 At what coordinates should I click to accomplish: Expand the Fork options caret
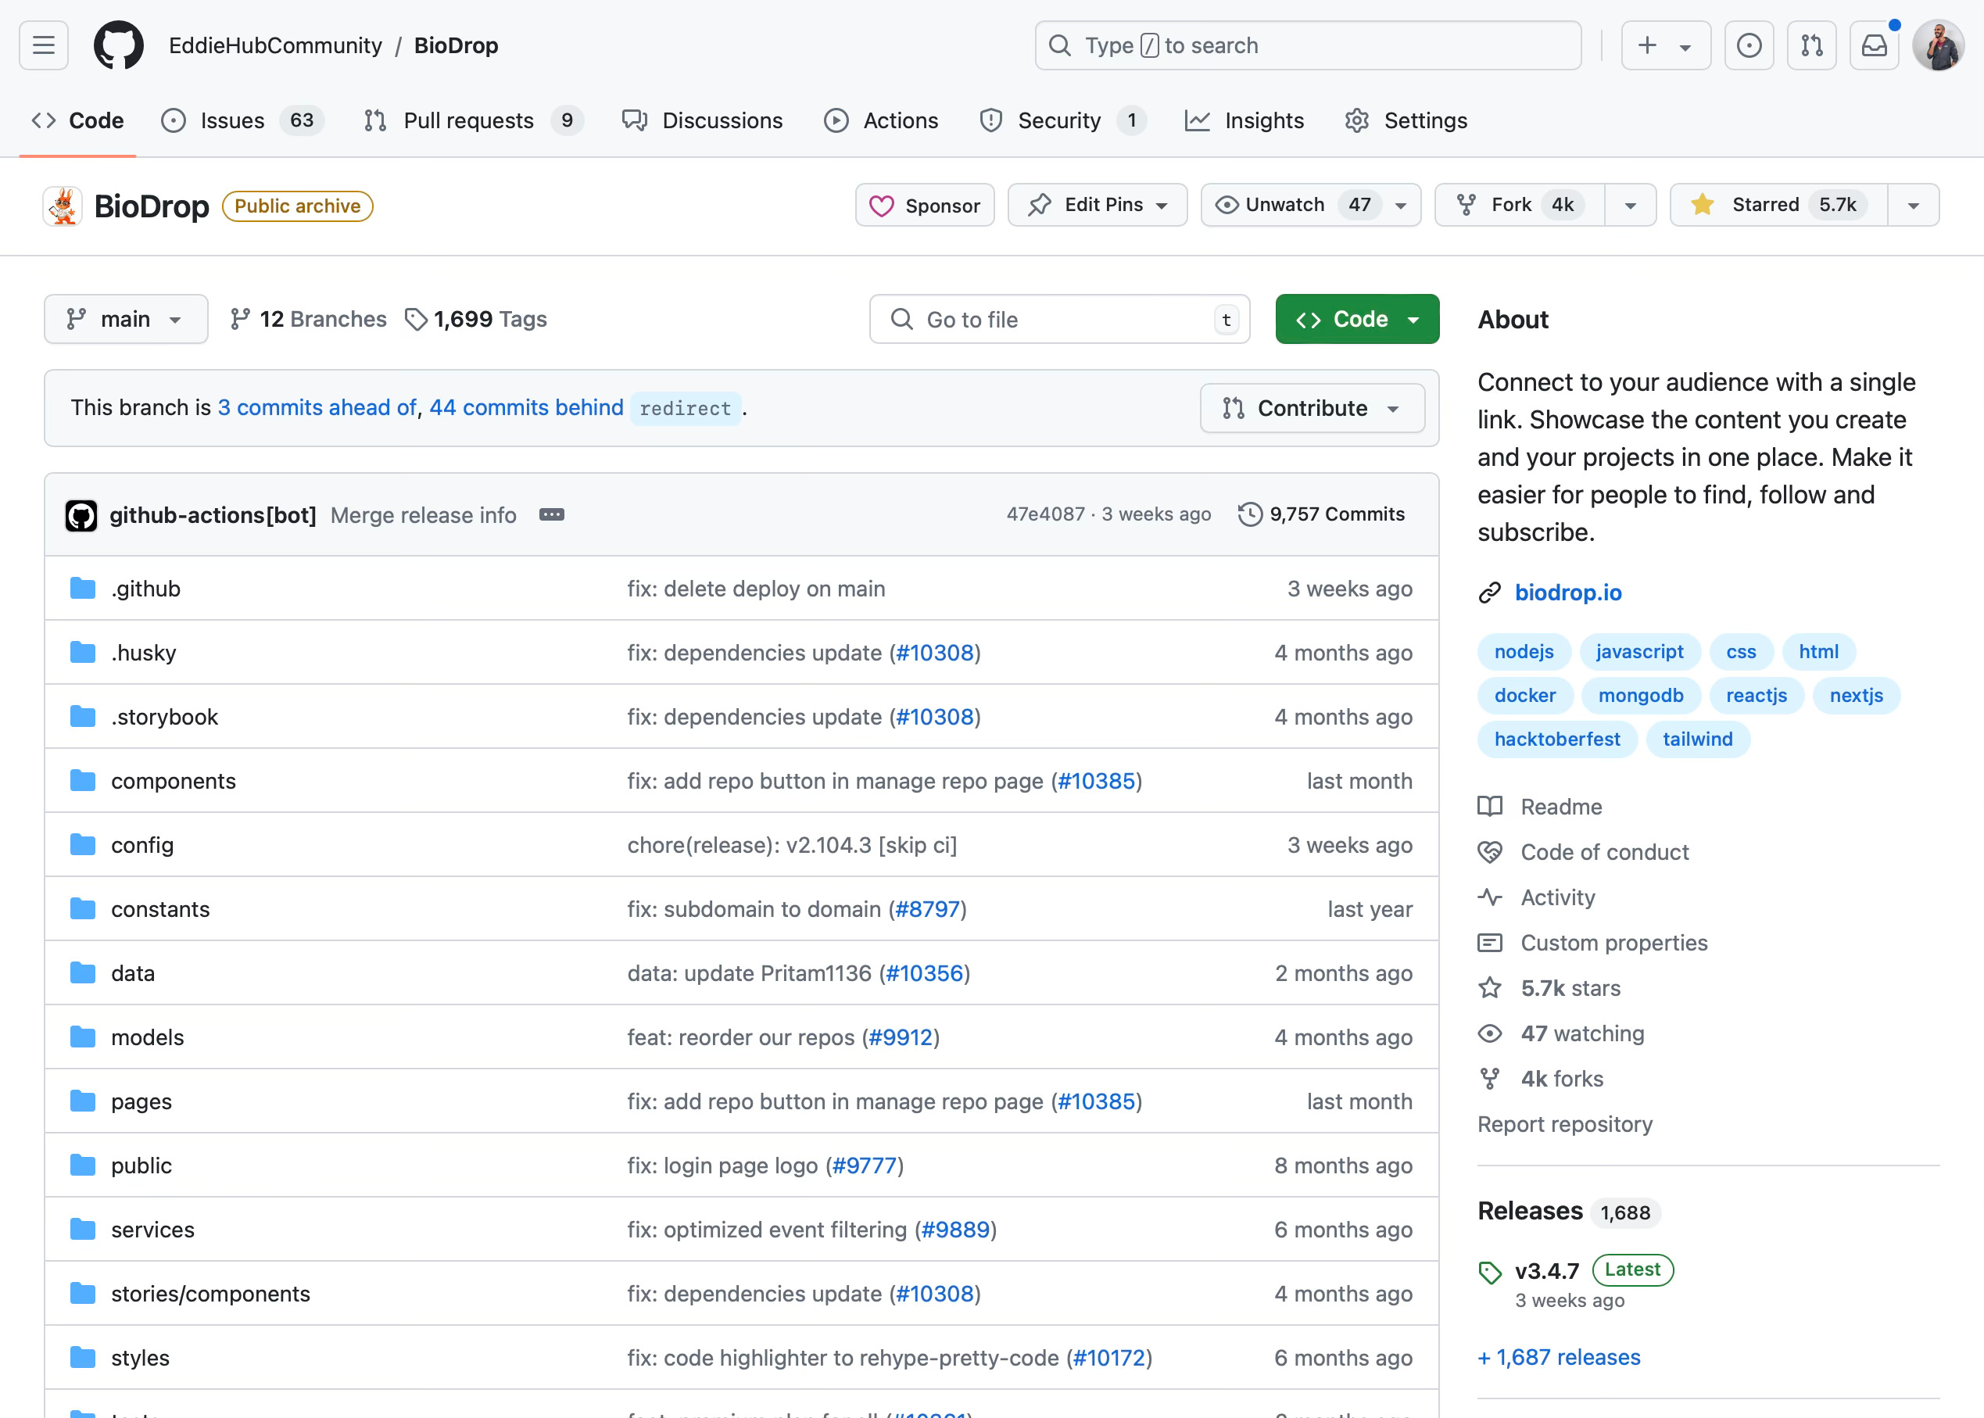coord(1631,206)
